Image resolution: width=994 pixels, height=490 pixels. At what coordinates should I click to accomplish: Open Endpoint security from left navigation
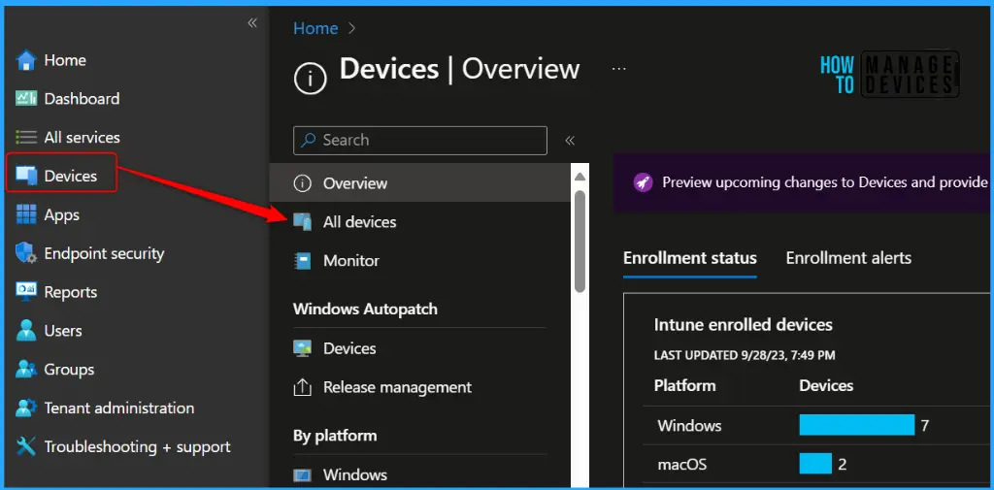pyautogui.click(x=104, y=253)
